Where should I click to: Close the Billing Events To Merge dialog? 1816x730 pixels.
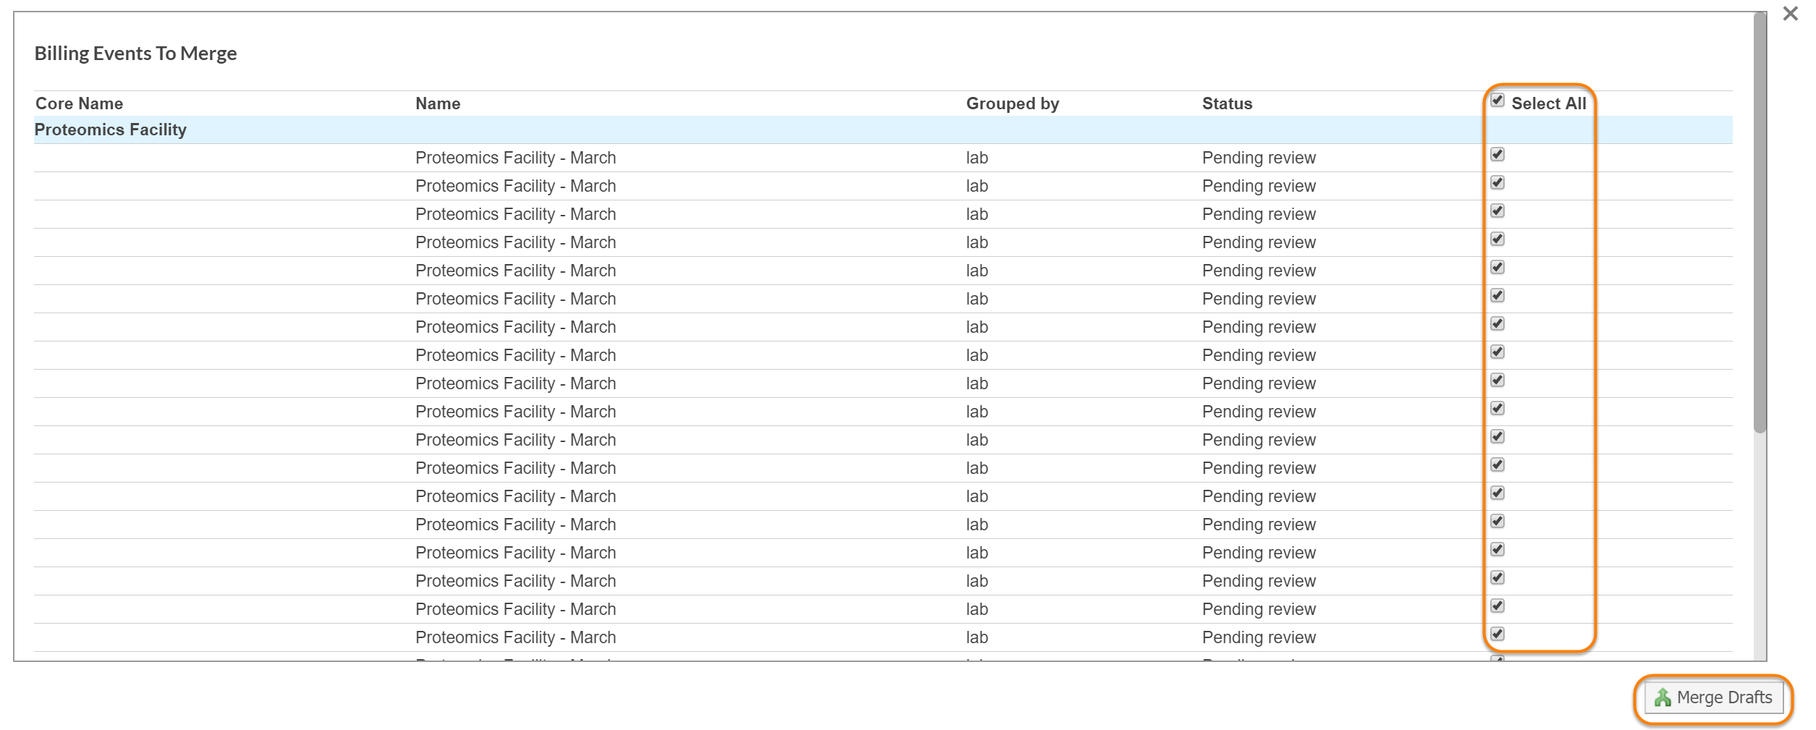[1790, 14]
